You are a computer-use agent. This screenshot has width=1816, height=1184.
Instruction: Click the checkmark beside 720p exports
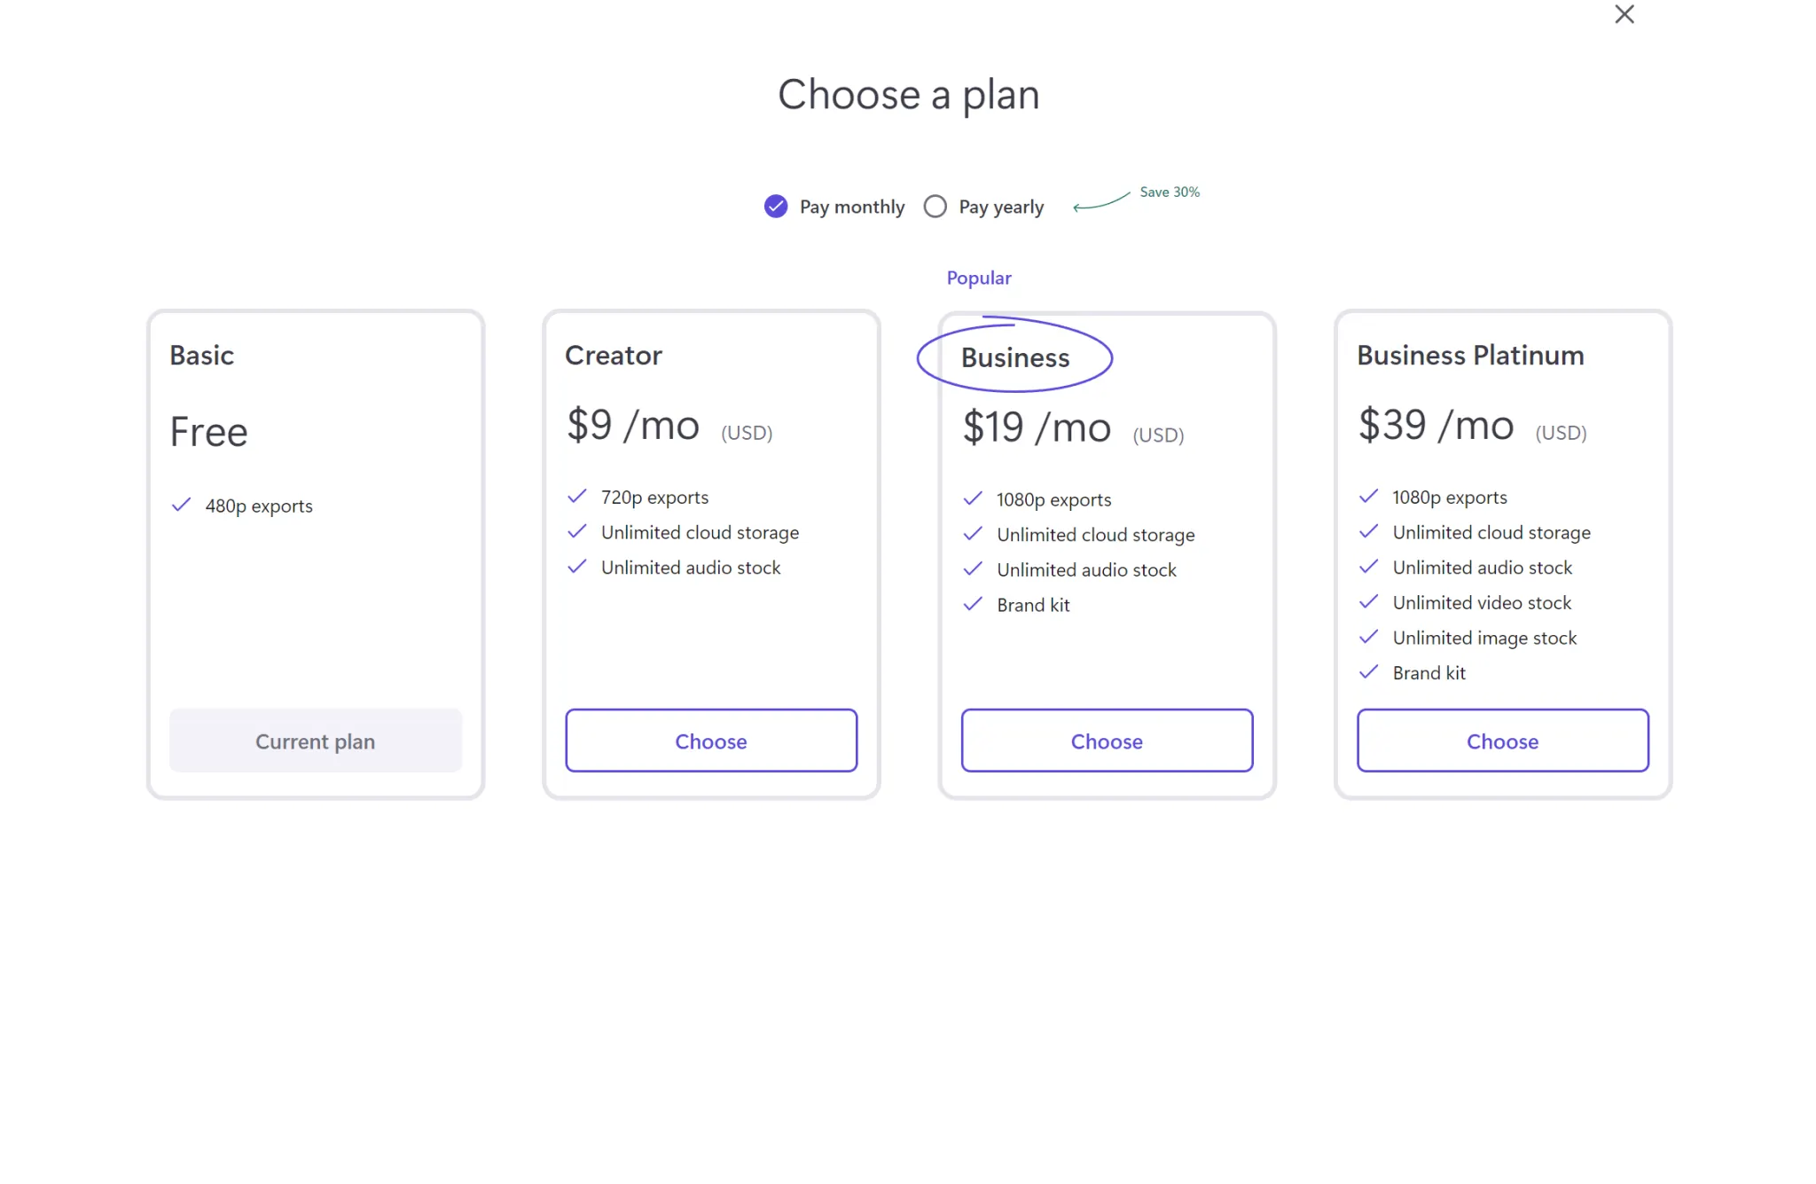pos(577,496)
